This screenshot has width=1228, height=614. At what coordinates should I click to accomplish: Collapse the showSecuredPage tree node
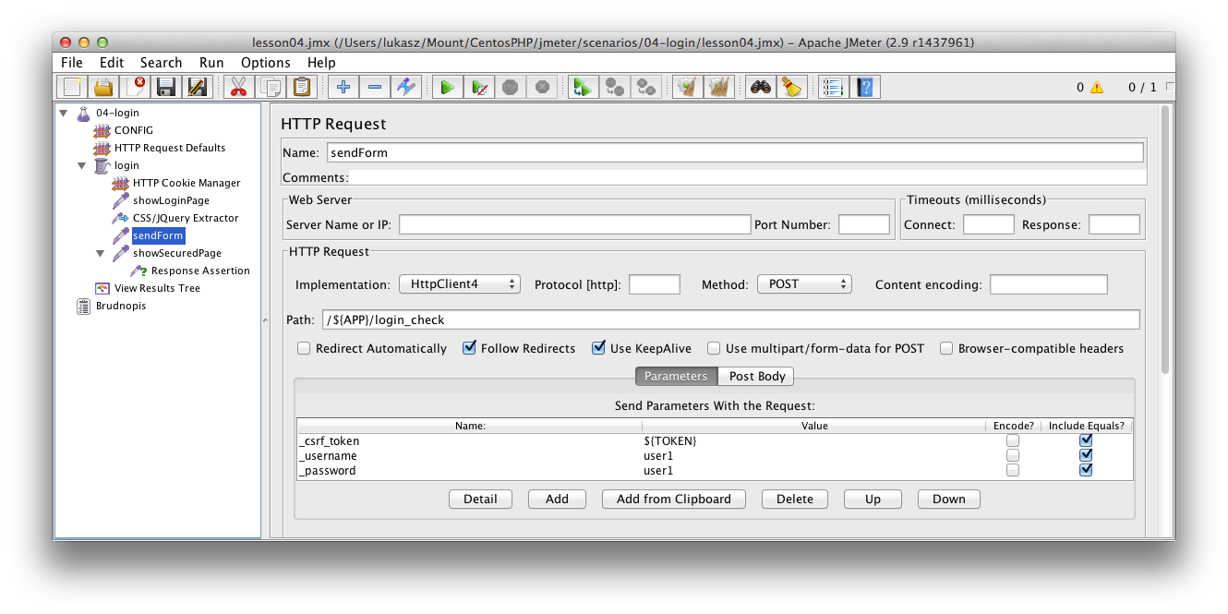101,253
